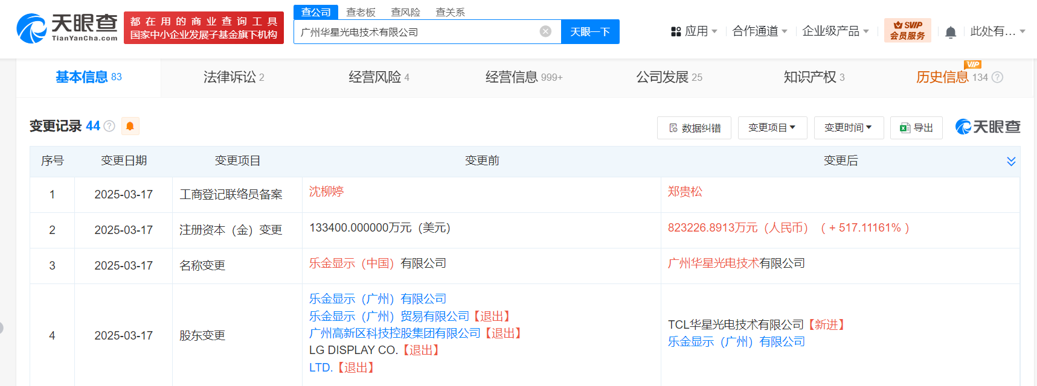Open help icon next to 变更记录 44
1037x386 pixels.
[x=109, y=126]
